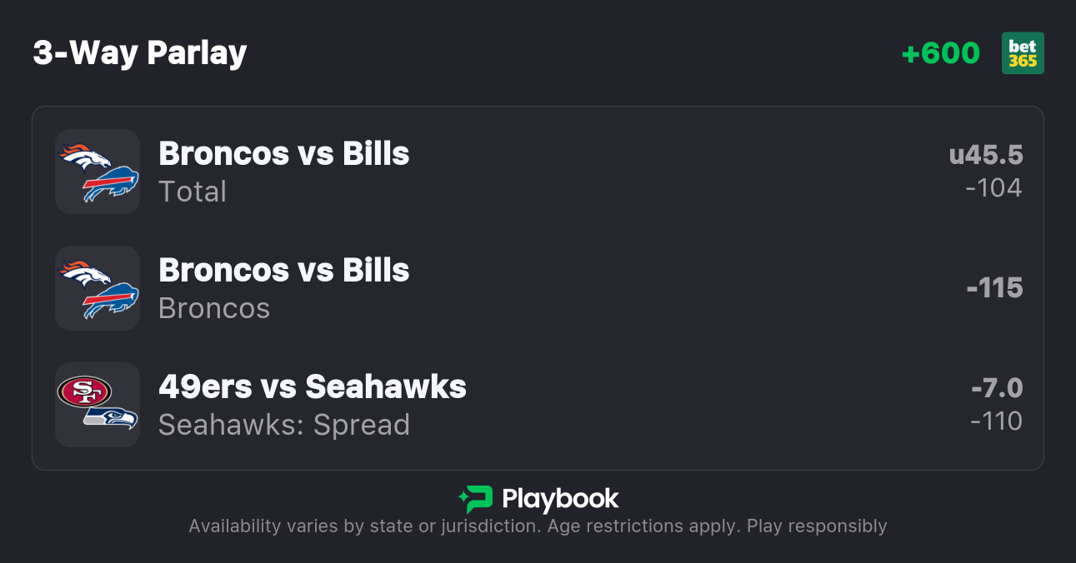Click the Total bet type label

point(193,192)
